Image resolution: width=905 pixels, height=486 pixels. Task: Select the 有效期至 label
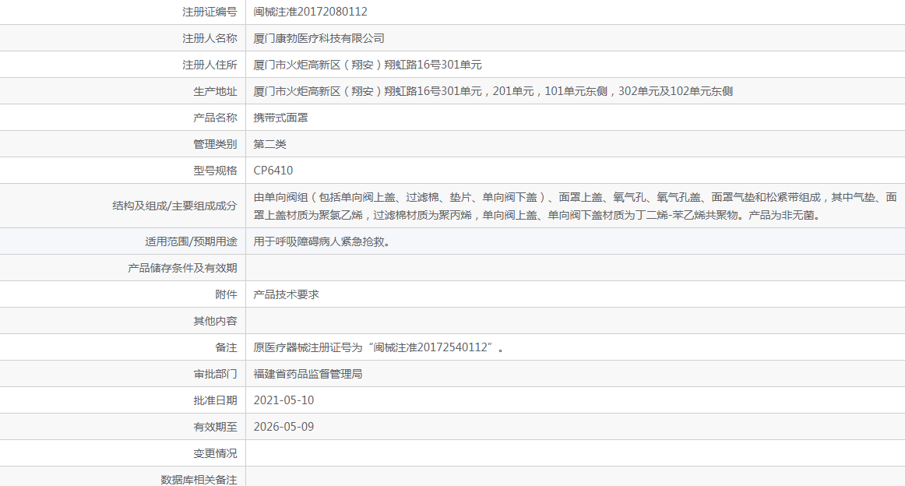pyautogui.click(x=215, y=427)
